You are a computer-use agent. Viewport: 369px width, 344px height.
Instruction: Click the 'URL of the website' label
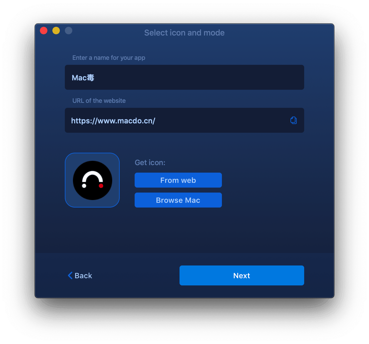pyautogui.click(x=99, y=101)
